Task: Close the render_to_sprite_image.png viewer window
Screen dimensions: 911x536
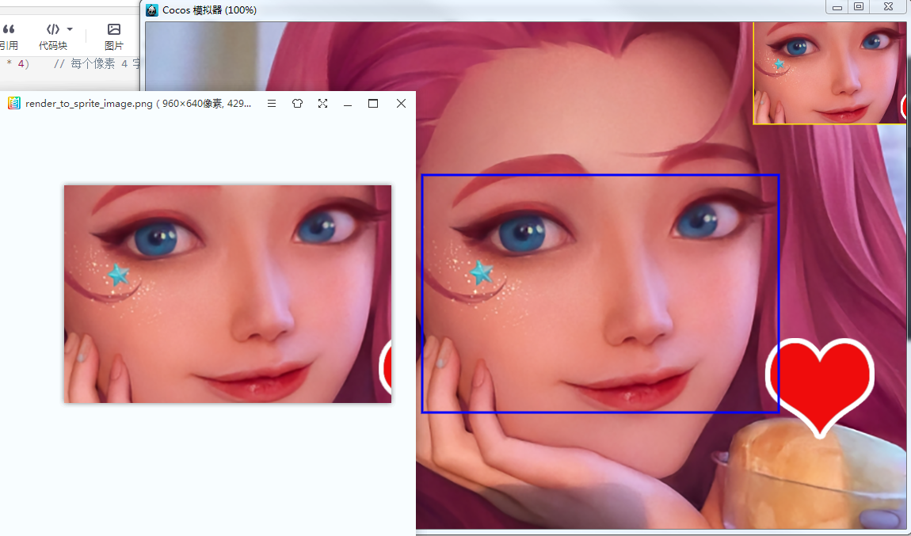Action: point(401,104)
